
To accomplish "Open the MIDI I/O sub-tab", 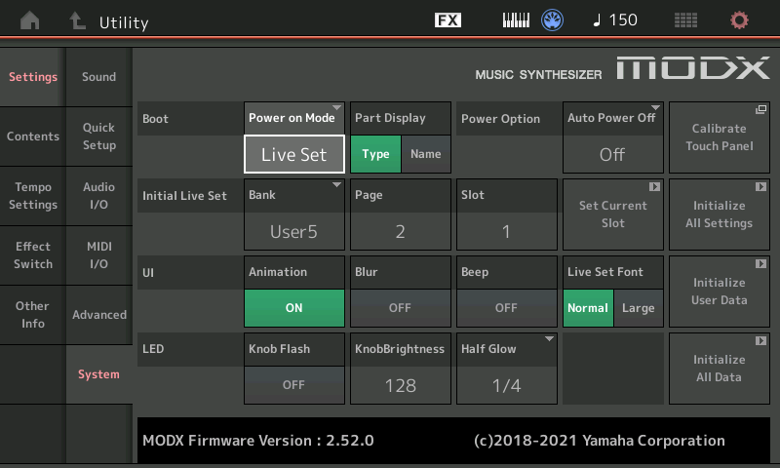I will pos(98,255).
